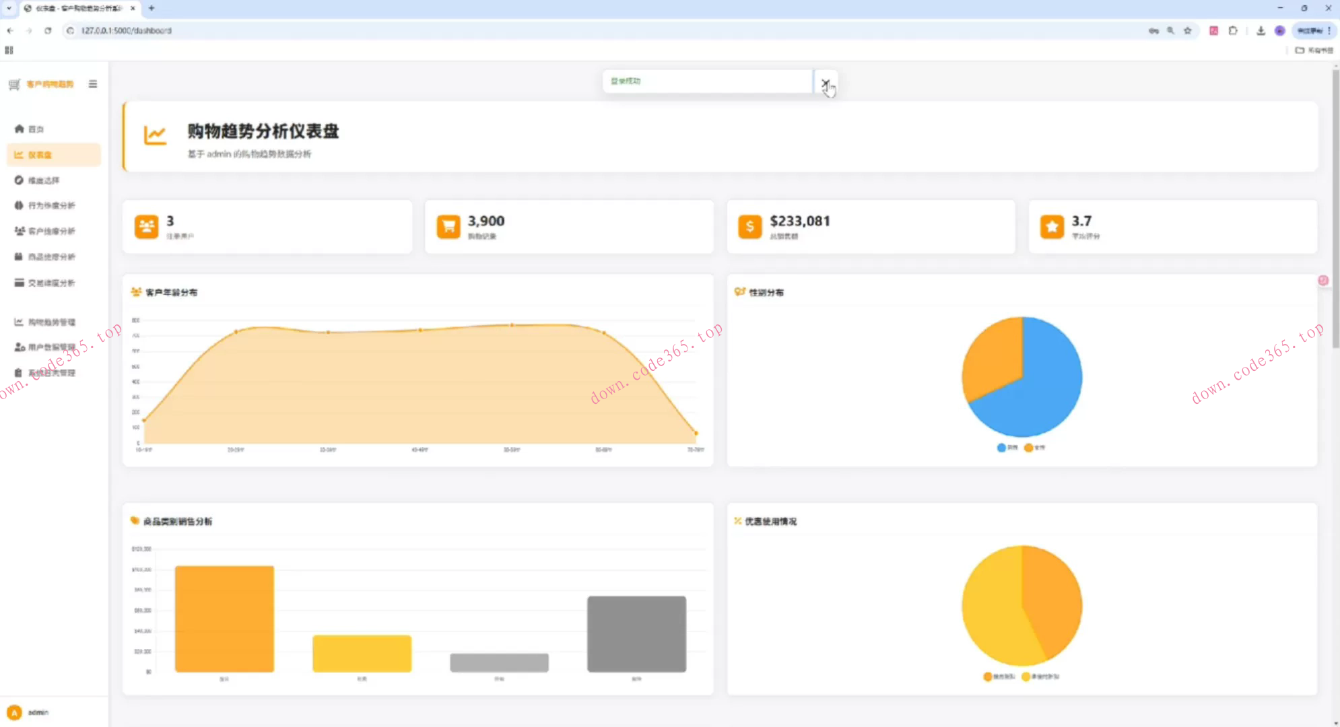This screenshot has height=727, width=1340.
Task: Click the brain icon for 行为维度分析
Action: tap(19, 205)
